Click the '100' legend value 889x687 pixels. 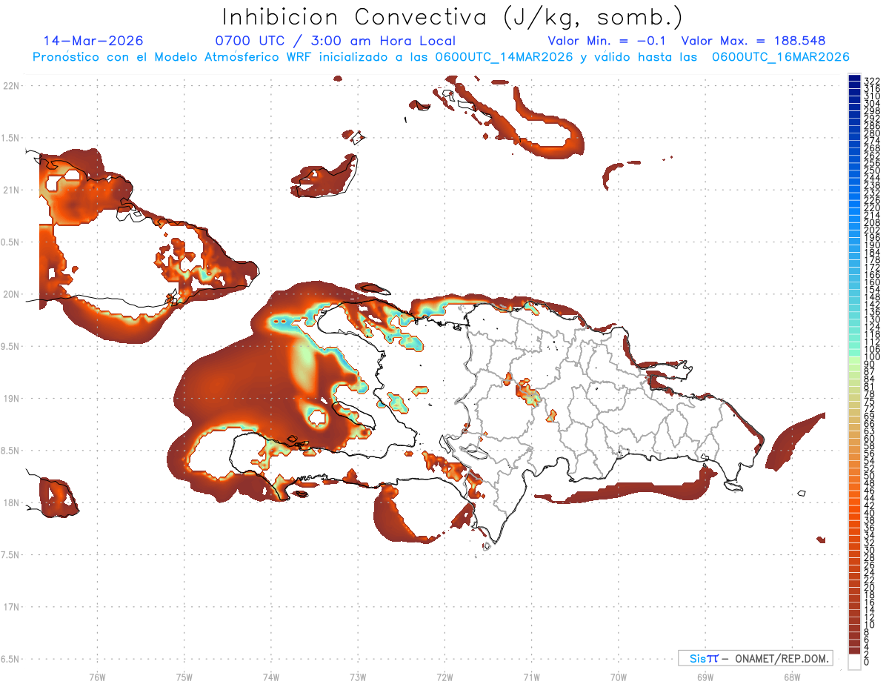pyautogui.click(x=871, y=357)
